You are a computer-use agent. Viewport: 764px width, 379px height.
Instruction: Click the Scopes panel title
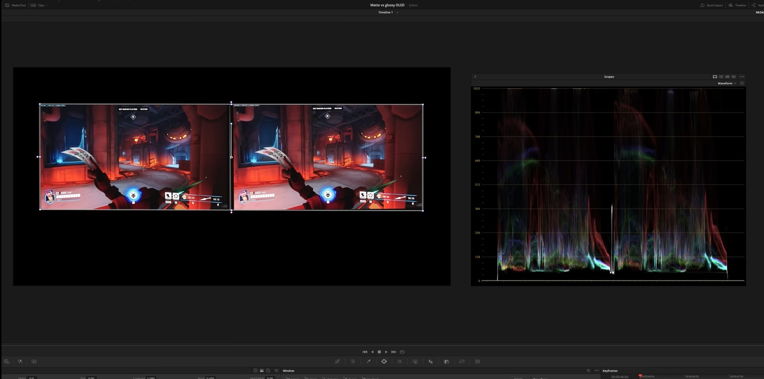coord(609,77)
